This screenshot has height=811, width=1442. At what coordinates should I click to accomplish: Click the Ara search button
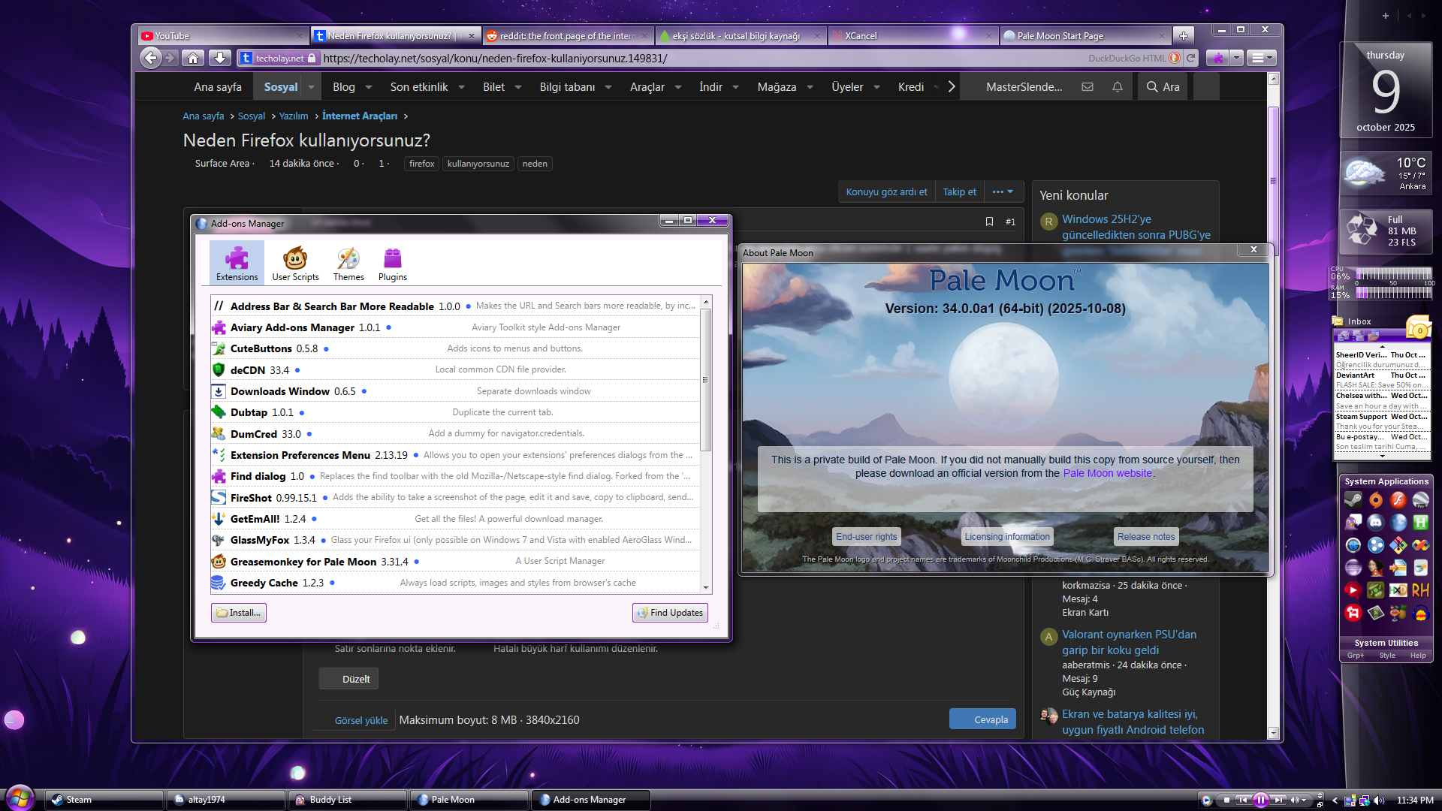(x=1163, y=87)
